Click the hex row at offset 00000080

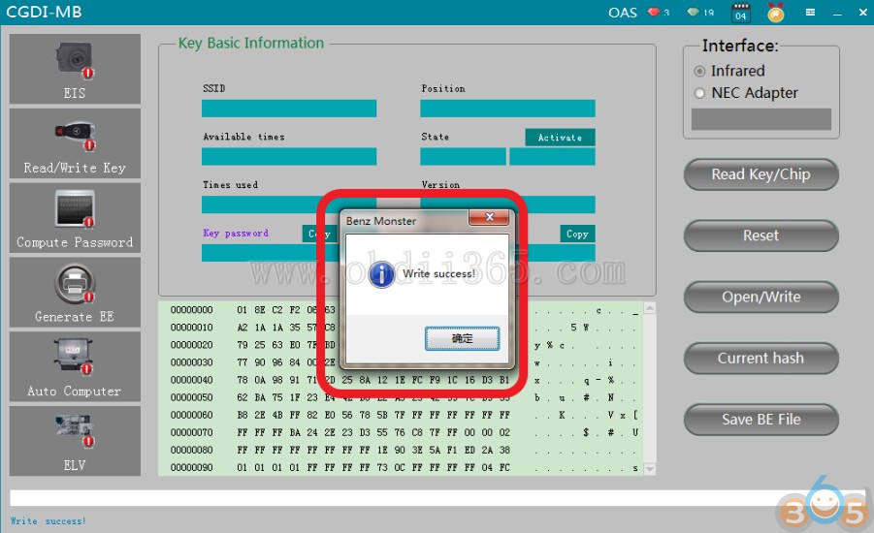point(405,450)
